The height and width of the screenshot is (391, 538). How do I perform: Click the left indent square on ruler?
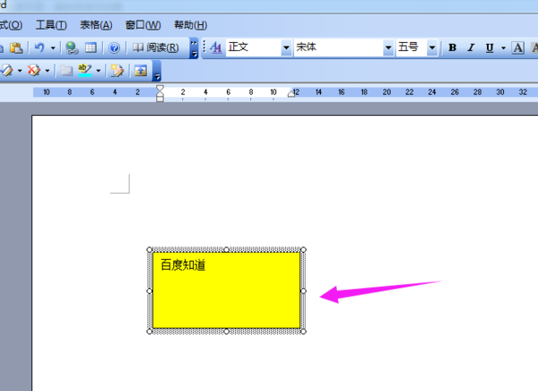click(x=160, y=100)
